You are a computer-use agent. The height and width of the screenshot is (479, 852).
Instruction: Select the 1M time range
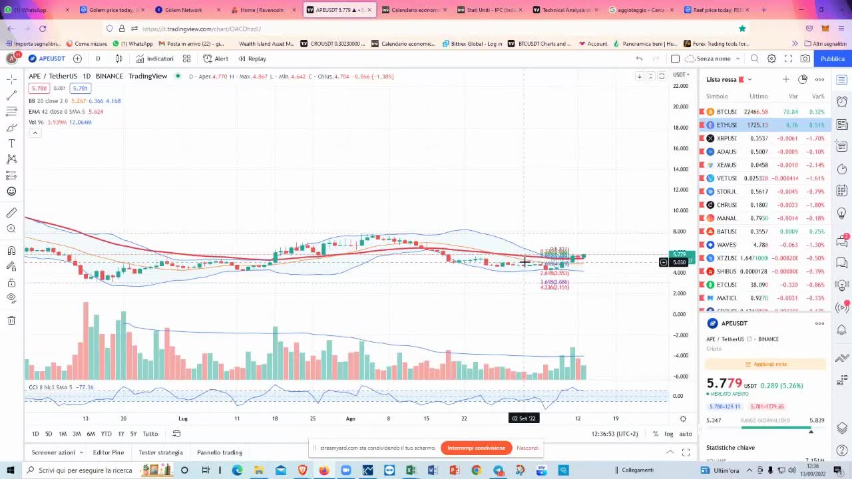[x=63, y=434]
